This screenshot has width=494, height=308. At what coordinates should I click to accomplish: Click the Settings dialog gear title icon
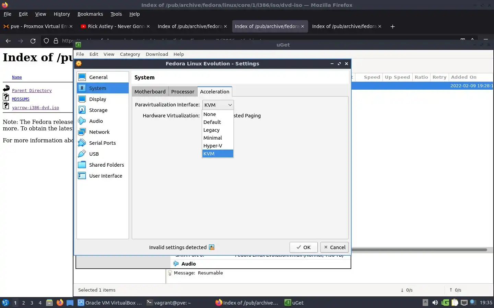[79, 64]
